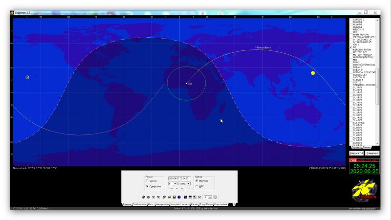Click the Orbitron logo image
This screenshot has width=391, height=220.
point(364,190)
